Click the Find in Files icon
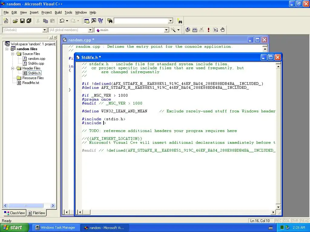This screenshot has width=310, height=232. tap(110, 21)
